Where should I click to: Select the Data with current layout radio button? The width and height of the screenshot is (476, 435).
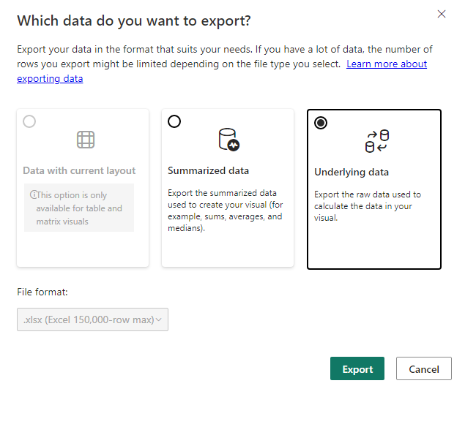point(29,121)
